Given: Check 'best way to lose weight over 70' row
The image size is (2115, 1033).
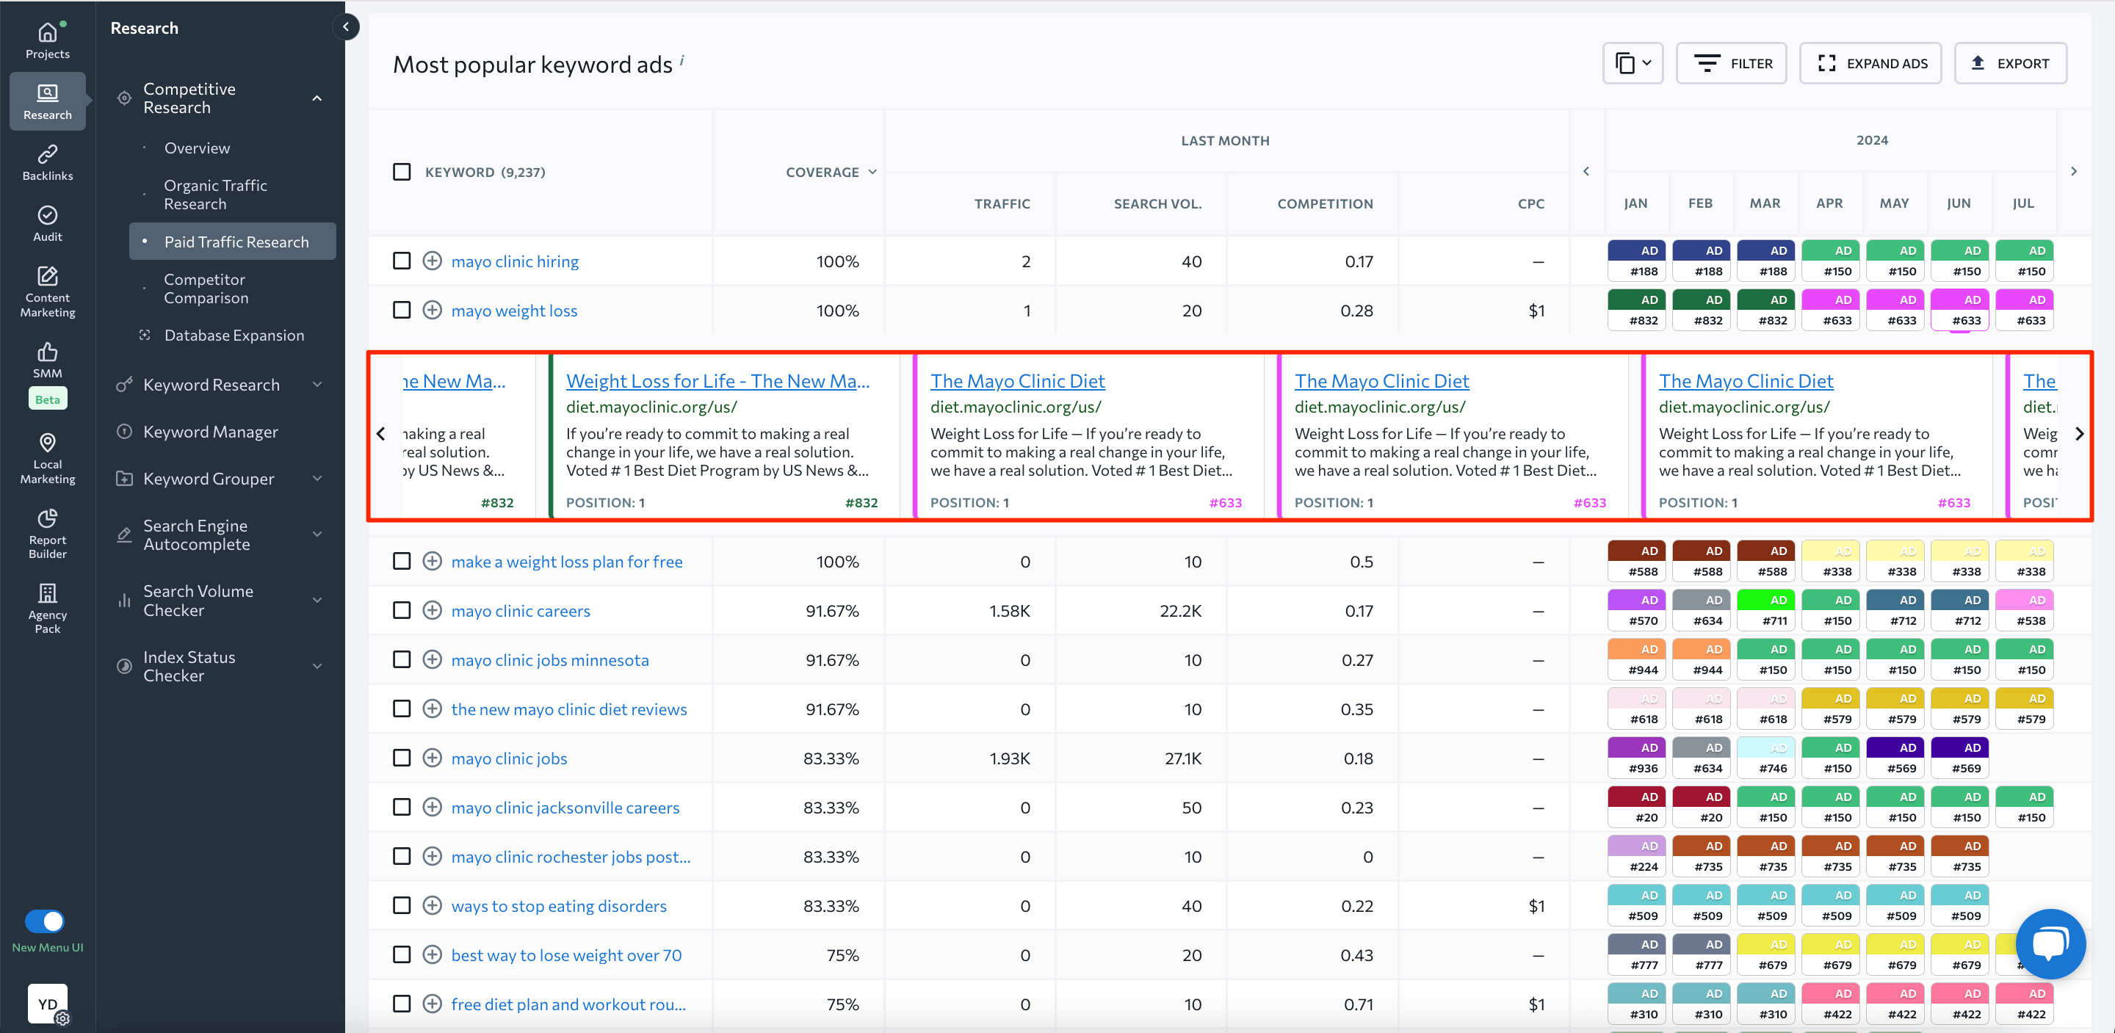Looking at the screenshot, I should [402, 954].
